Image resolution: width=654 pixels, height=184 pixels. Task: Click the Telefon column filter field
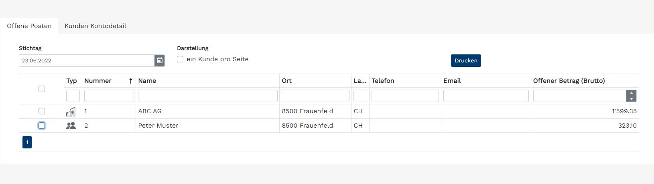pos(405,96)
